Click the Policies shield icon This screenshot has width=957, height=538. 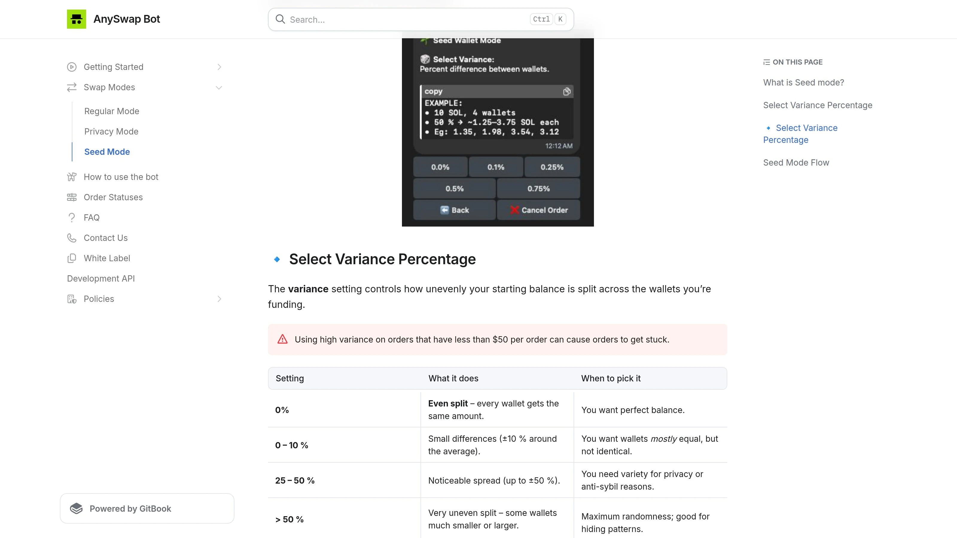click(x=72, y=299)
